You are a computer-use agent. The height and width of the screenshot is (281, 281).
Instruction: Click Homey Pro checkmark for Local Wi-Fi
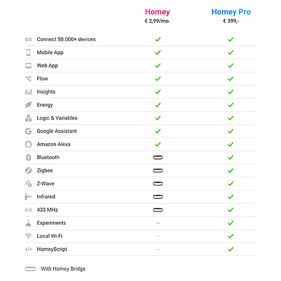(230, 236)
